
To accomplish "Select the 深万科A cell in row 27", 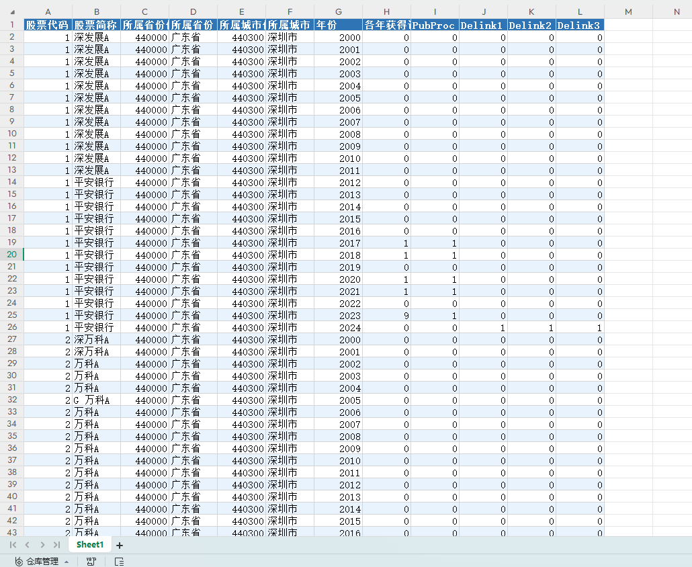I will click(96, 339).
